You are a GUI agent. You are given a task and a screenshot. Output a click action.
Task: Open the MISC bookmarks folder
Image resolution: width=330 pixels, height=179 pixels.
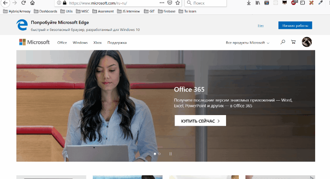pyautogui.click(x=82, y=12)
